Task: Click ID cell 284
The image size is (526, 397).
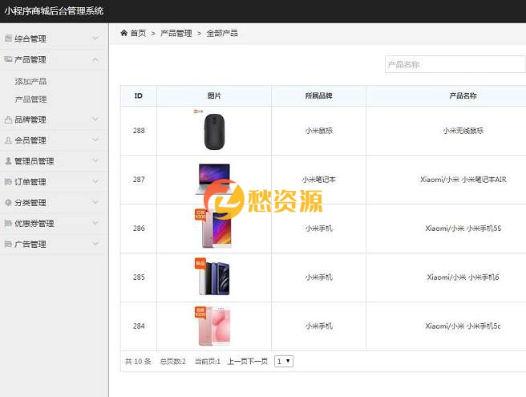Action: click(x=139, y=326)
